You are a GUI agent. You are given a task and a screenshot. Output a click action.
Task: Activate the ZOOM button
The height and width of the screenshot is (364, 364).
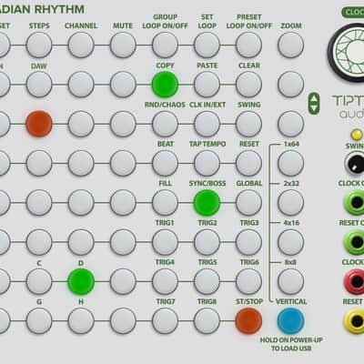click(291, 45)
